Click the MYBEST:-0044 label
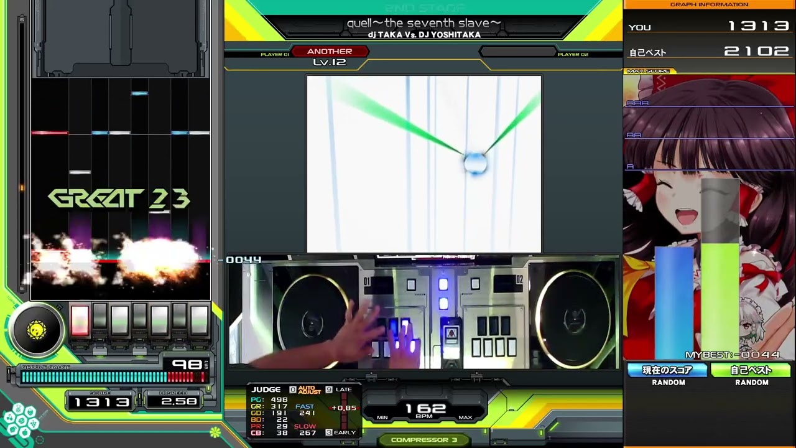Viewport: 796px width, 448px height. point(733,355)
